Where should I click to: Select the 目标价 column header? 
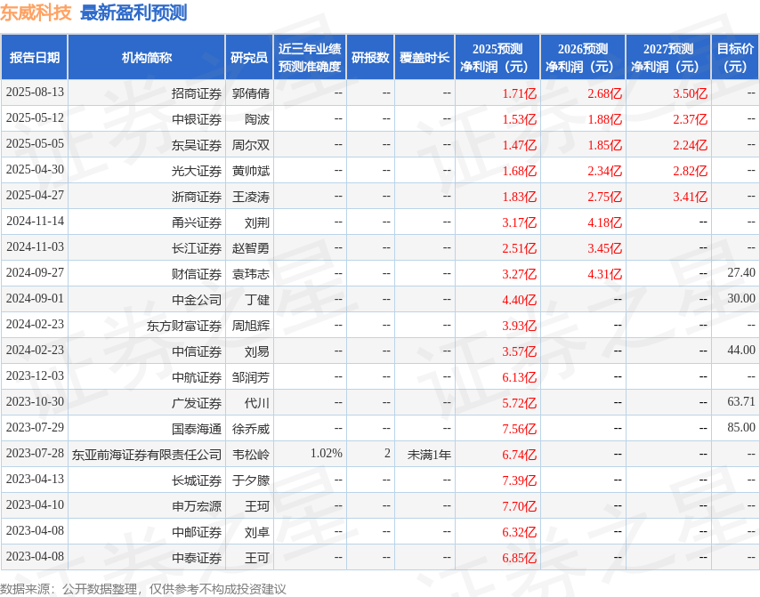coord(735,57)
